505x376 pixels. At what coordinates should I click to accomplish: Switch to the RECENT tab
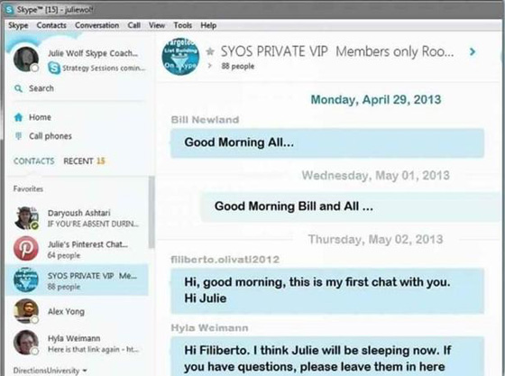(84, 161)
